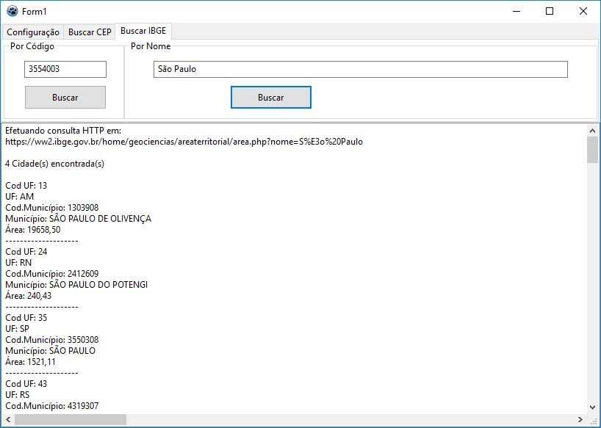Viewport: 601px width, 428px height.
Task: Open the Configuração tab
Action: (x=33, y=32)
